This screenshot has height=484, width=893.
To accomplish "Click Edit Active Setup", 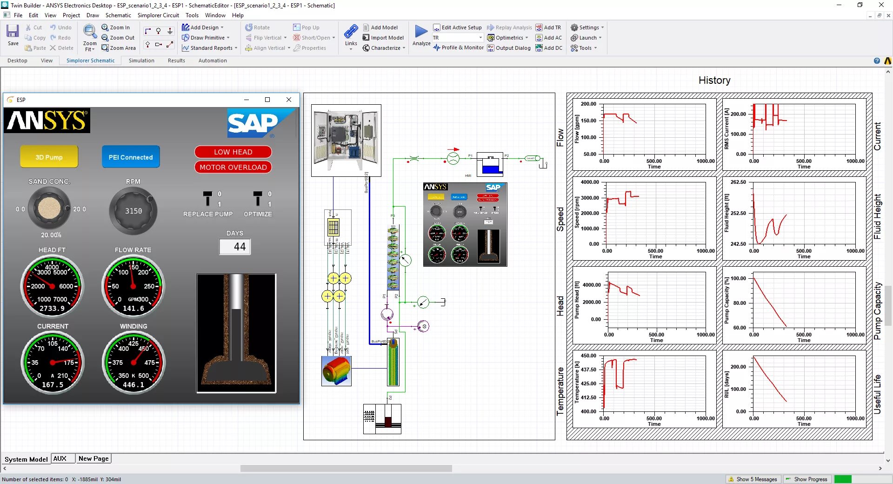I will [x=457, y=27].
